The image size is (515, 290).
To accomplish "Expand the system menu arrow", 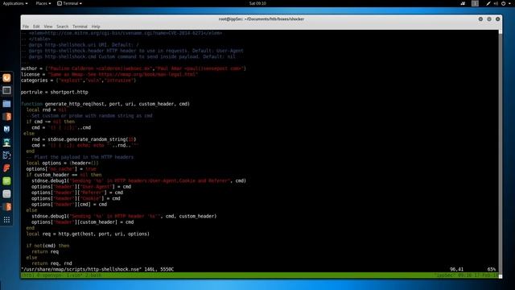I will [509, 3].
